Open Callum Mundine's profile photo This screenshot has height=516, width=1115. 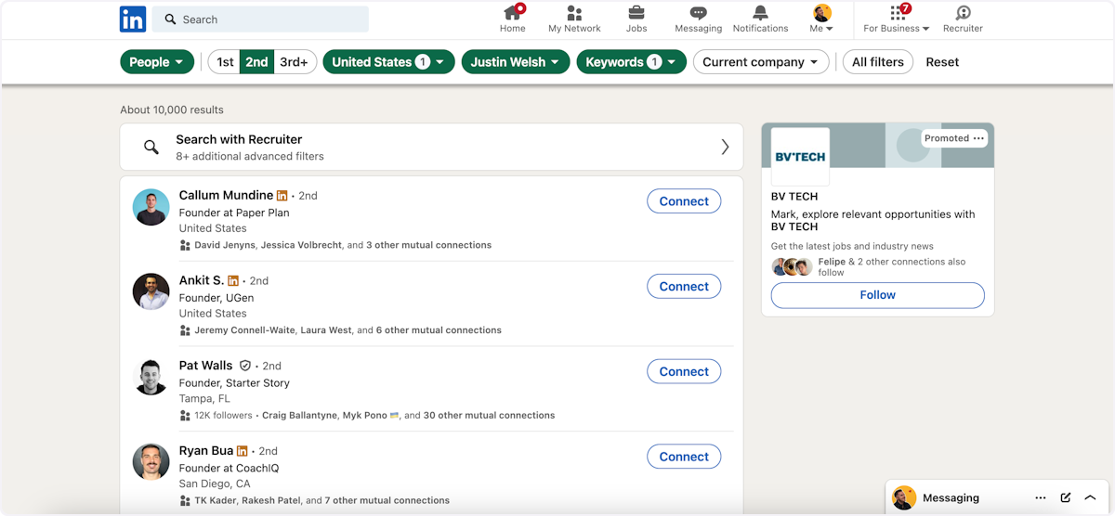click(151, 207)
